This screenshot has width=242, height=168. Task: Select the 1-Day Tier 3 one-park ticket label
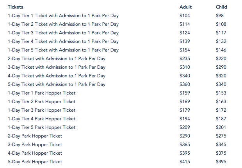(63, 33)
